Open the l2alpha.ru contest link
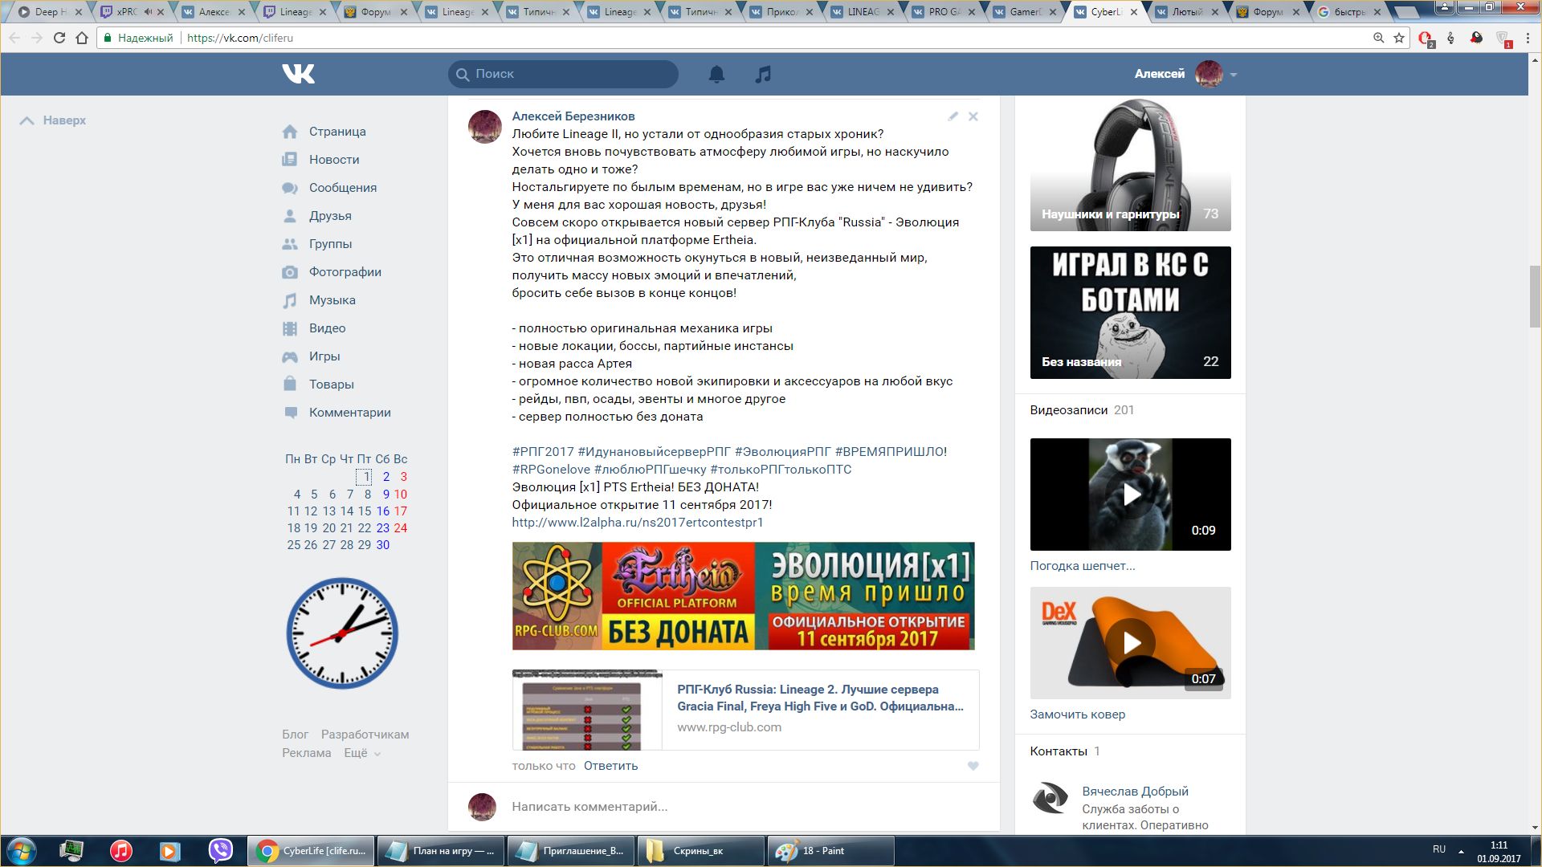The height and width of the screenshot is (867, 1542). tap(638, 523)
